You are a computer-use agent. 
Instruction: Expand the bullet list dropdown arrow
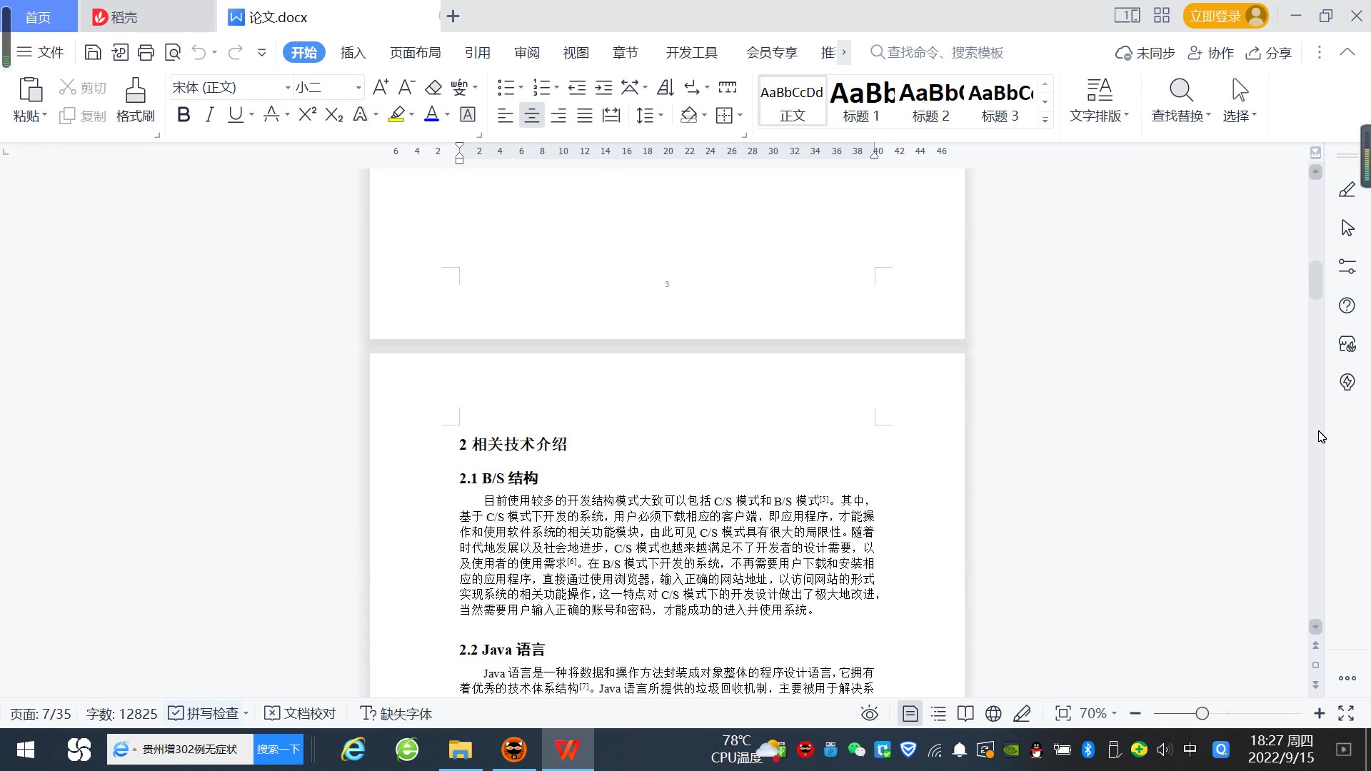[521, 88]
